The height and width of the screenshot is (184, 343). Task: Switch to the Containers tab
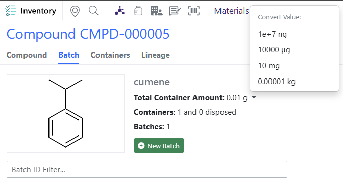coord(110,55)
